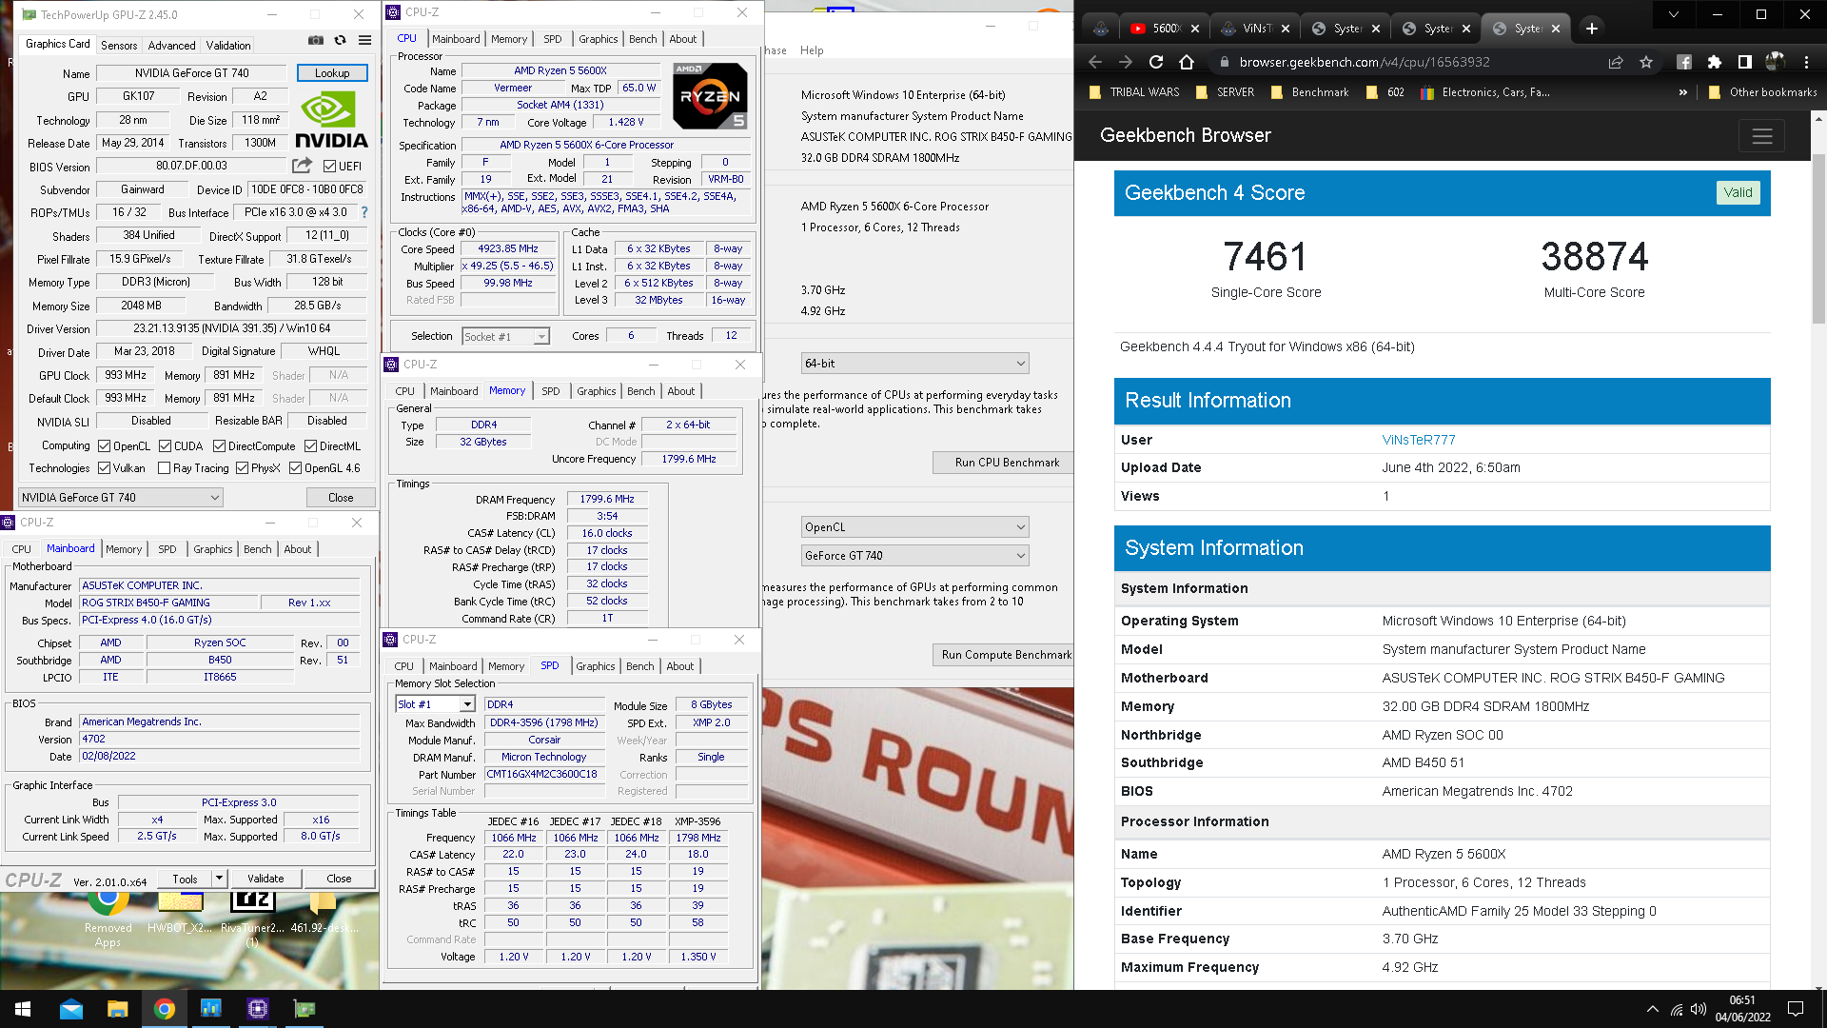Open the ViNsTeR777 user link
Screen dimensions: 1827x1028
click(1418, 440)
